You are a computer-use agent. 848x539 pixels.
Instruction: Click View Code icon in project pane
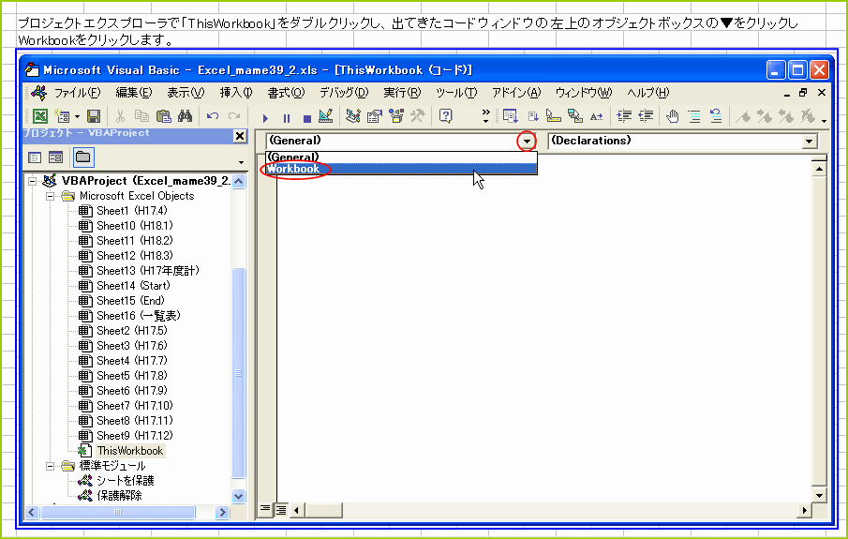tap(35, 157)
